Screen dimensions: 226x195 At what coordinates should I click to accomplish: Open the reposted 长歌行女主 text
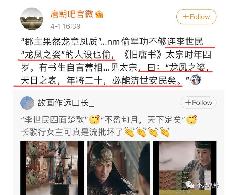pyautogui.click(x=72, y=132)
